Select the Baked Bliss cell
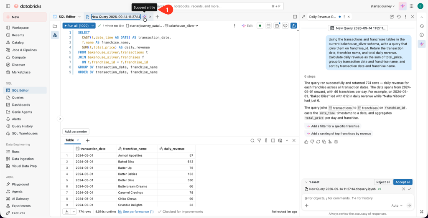This screenshot has height=218, width=428. pos(137,162)
